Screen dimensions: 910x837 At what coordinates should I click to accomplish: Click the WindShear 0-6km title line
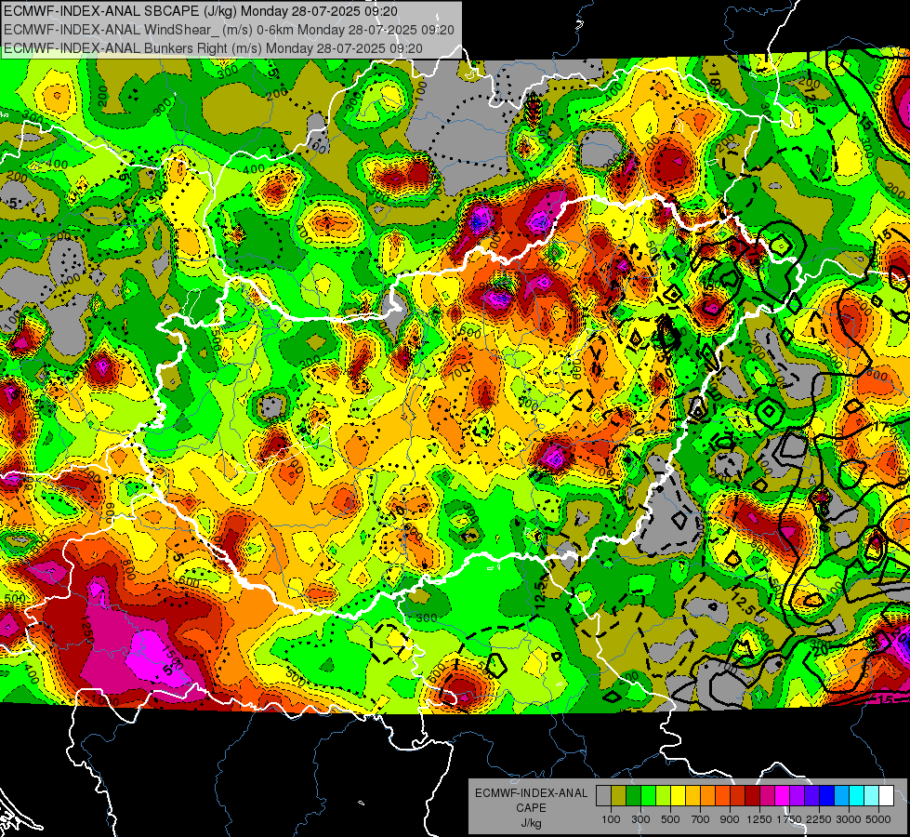point(229,30)
